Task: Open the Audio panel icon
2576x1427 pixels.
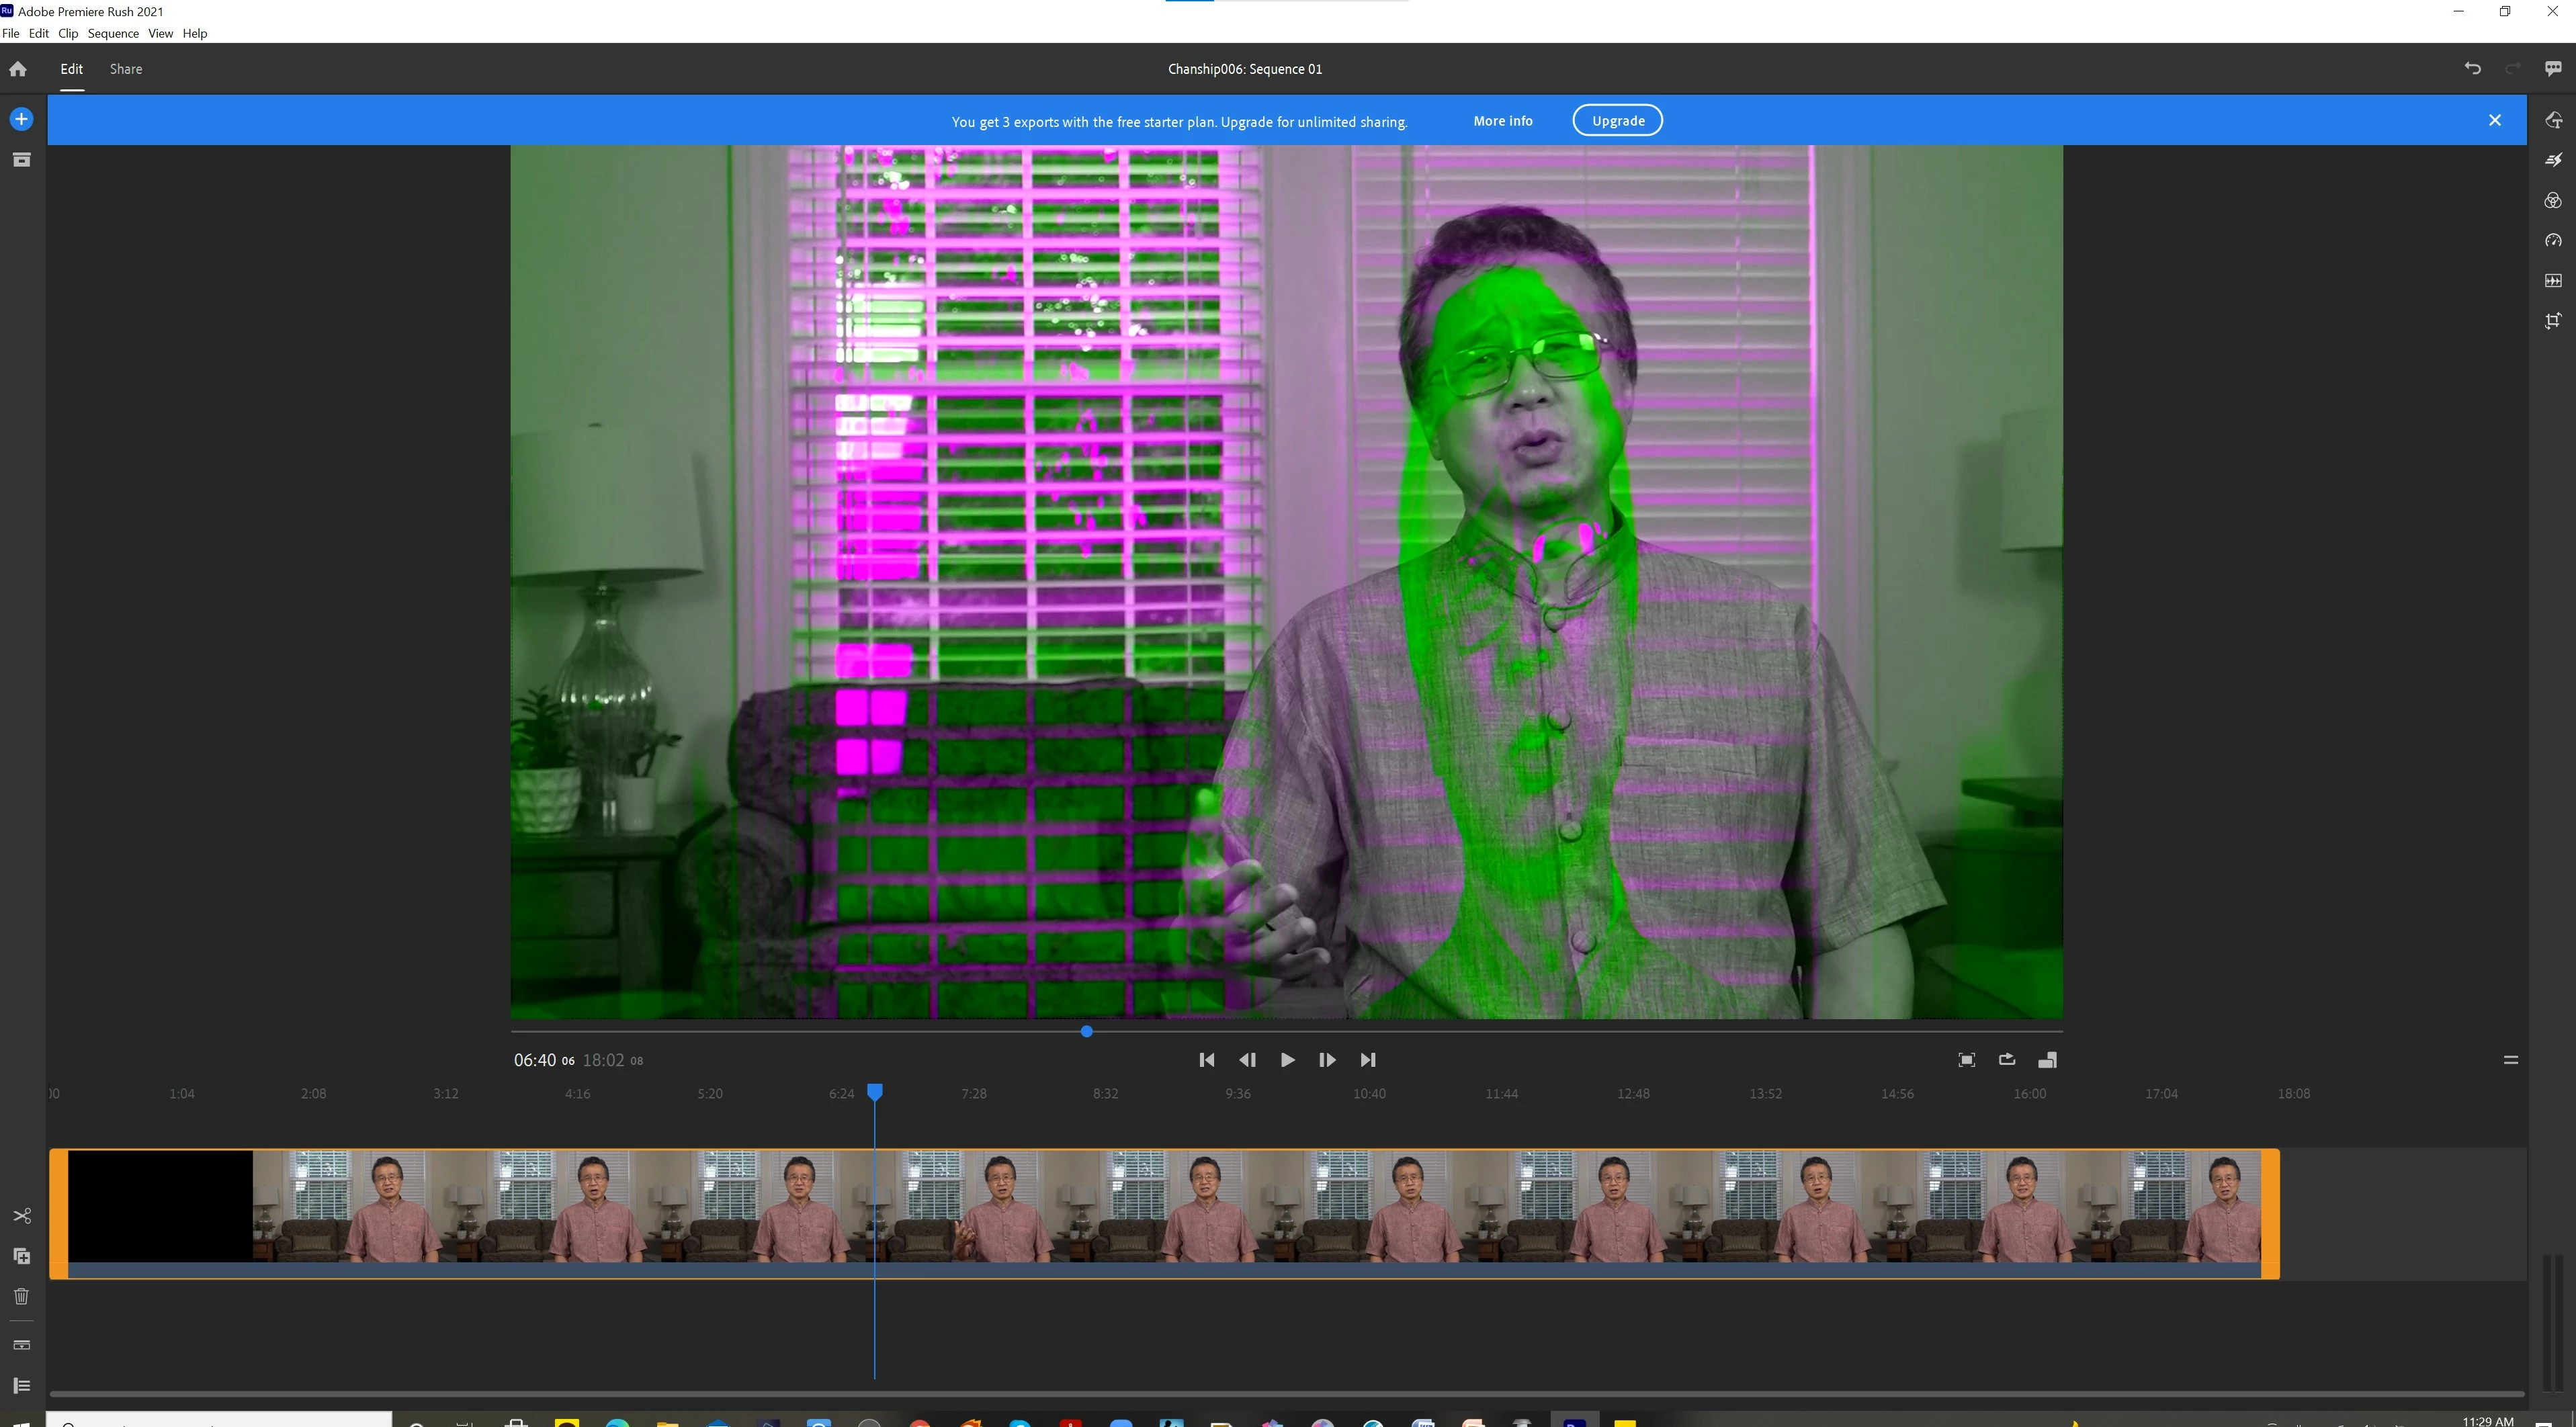Action: click(2553, 281)
